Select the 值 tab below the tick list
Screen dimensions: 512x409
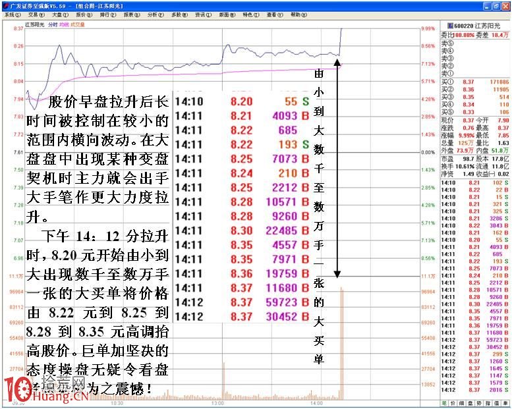pos(496,404)
